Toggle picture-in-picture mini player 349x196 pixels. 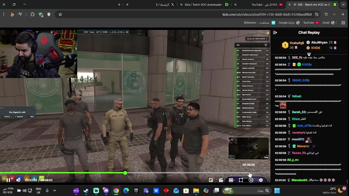coord(211,180)
